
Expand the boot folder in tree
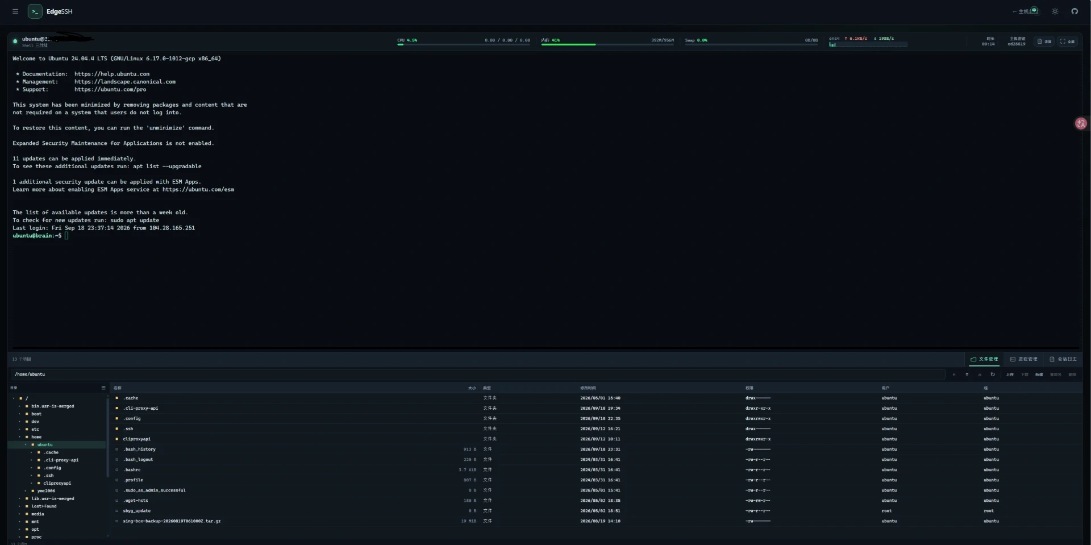tap(19, 414)
